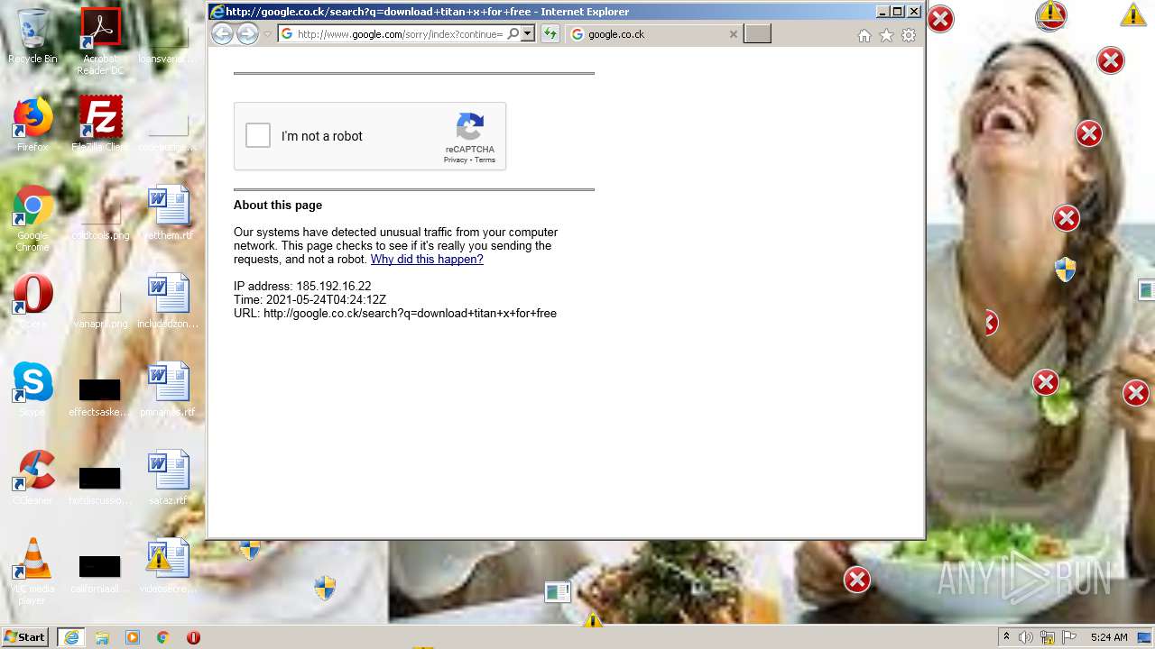Viewport: 1155px width, 649px height.
Task: Open CCleaner desktop shortcut
Action: pyautogui.click(x=32, y=478)
